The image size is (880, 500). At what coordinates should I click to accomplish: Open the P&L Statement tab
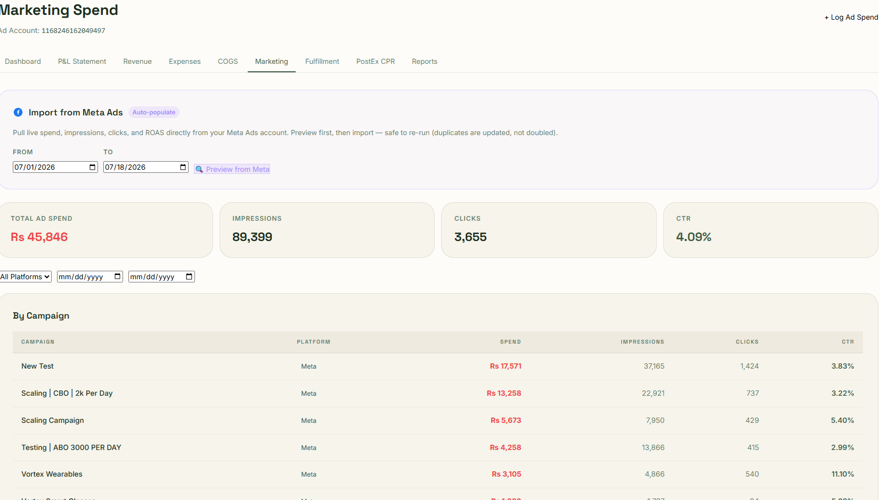click(82, 62)
